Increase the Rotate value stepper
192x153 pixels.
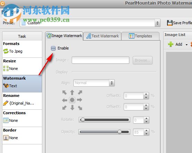[x=146, y=118]
